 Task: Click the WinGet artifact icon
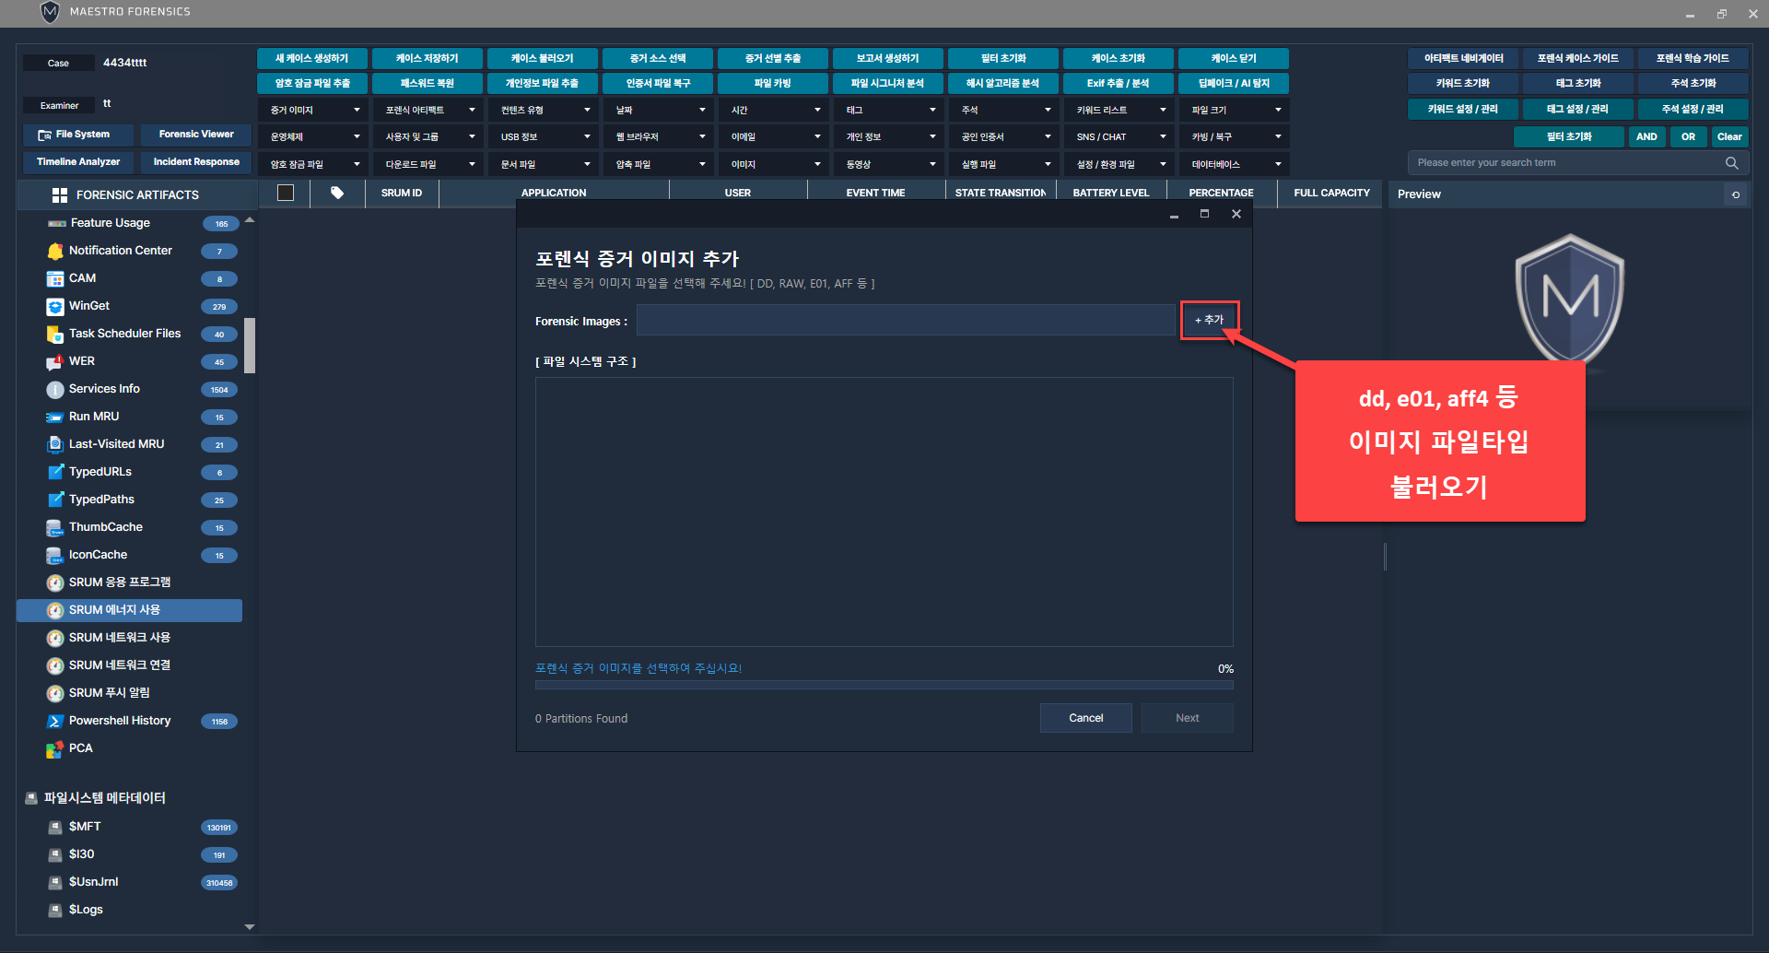coord(55,306)
